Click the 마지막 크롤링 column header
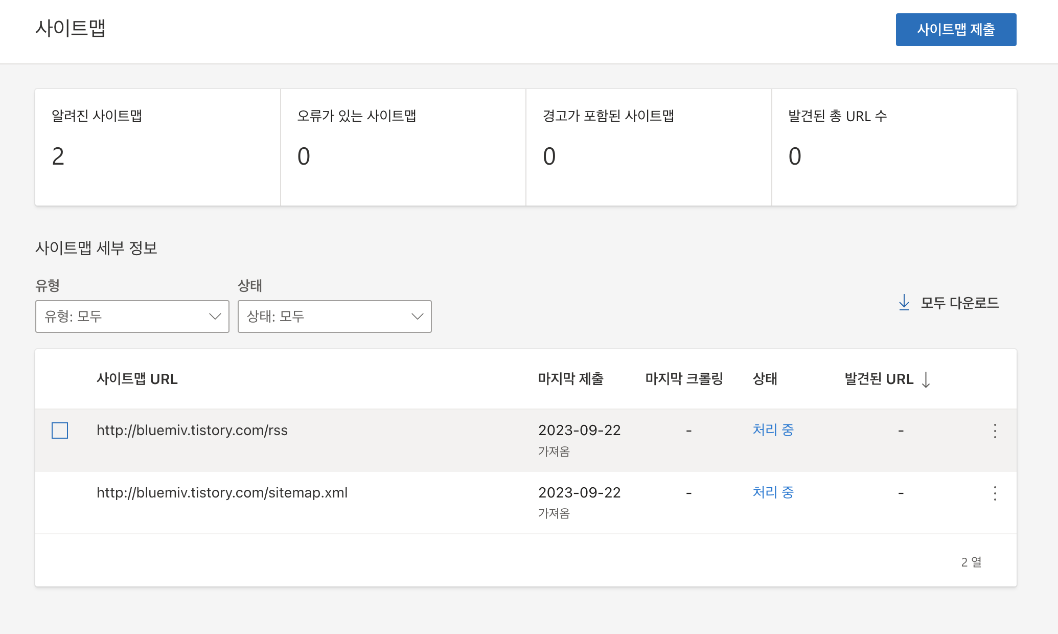 point(684,379)
